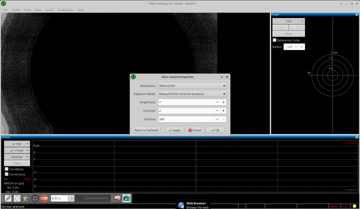Image resolution: width=360 pixels, height=209 pixels.
Task: Click the camera settings wrench icon
Action: click(x=126, y=198)
